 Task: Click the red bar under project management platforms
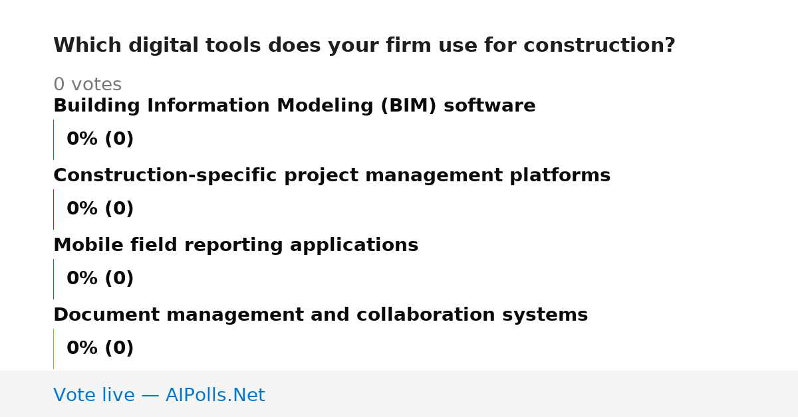(53, 209)
